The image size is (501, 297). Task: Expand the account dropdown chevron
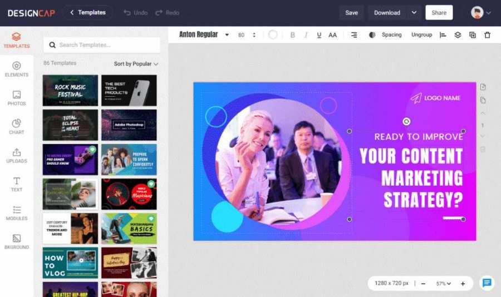coord(489,13)
